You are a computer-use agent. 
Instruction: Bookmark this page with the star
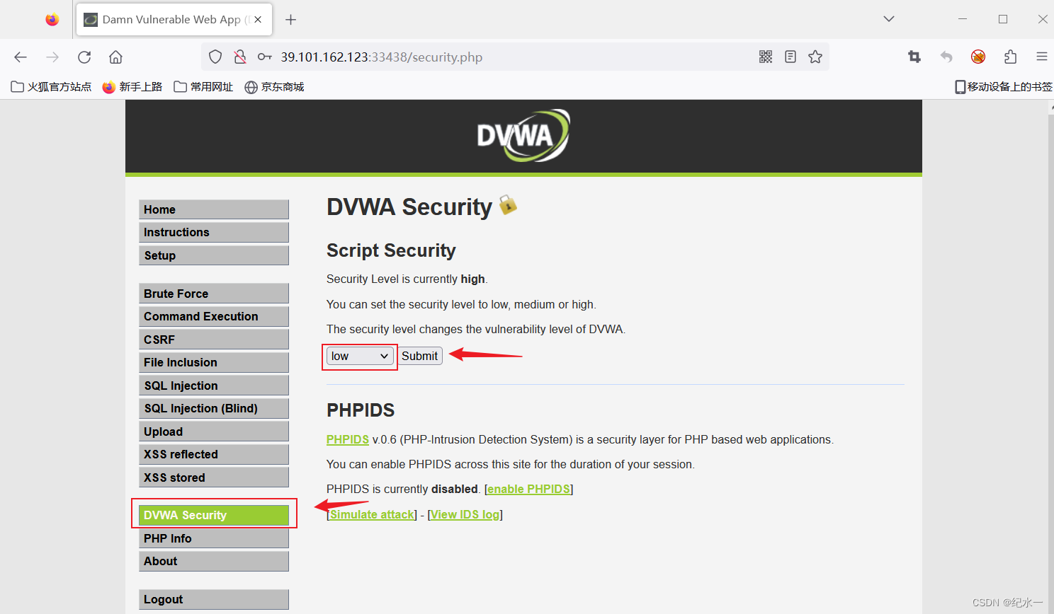tap(815, 57)
